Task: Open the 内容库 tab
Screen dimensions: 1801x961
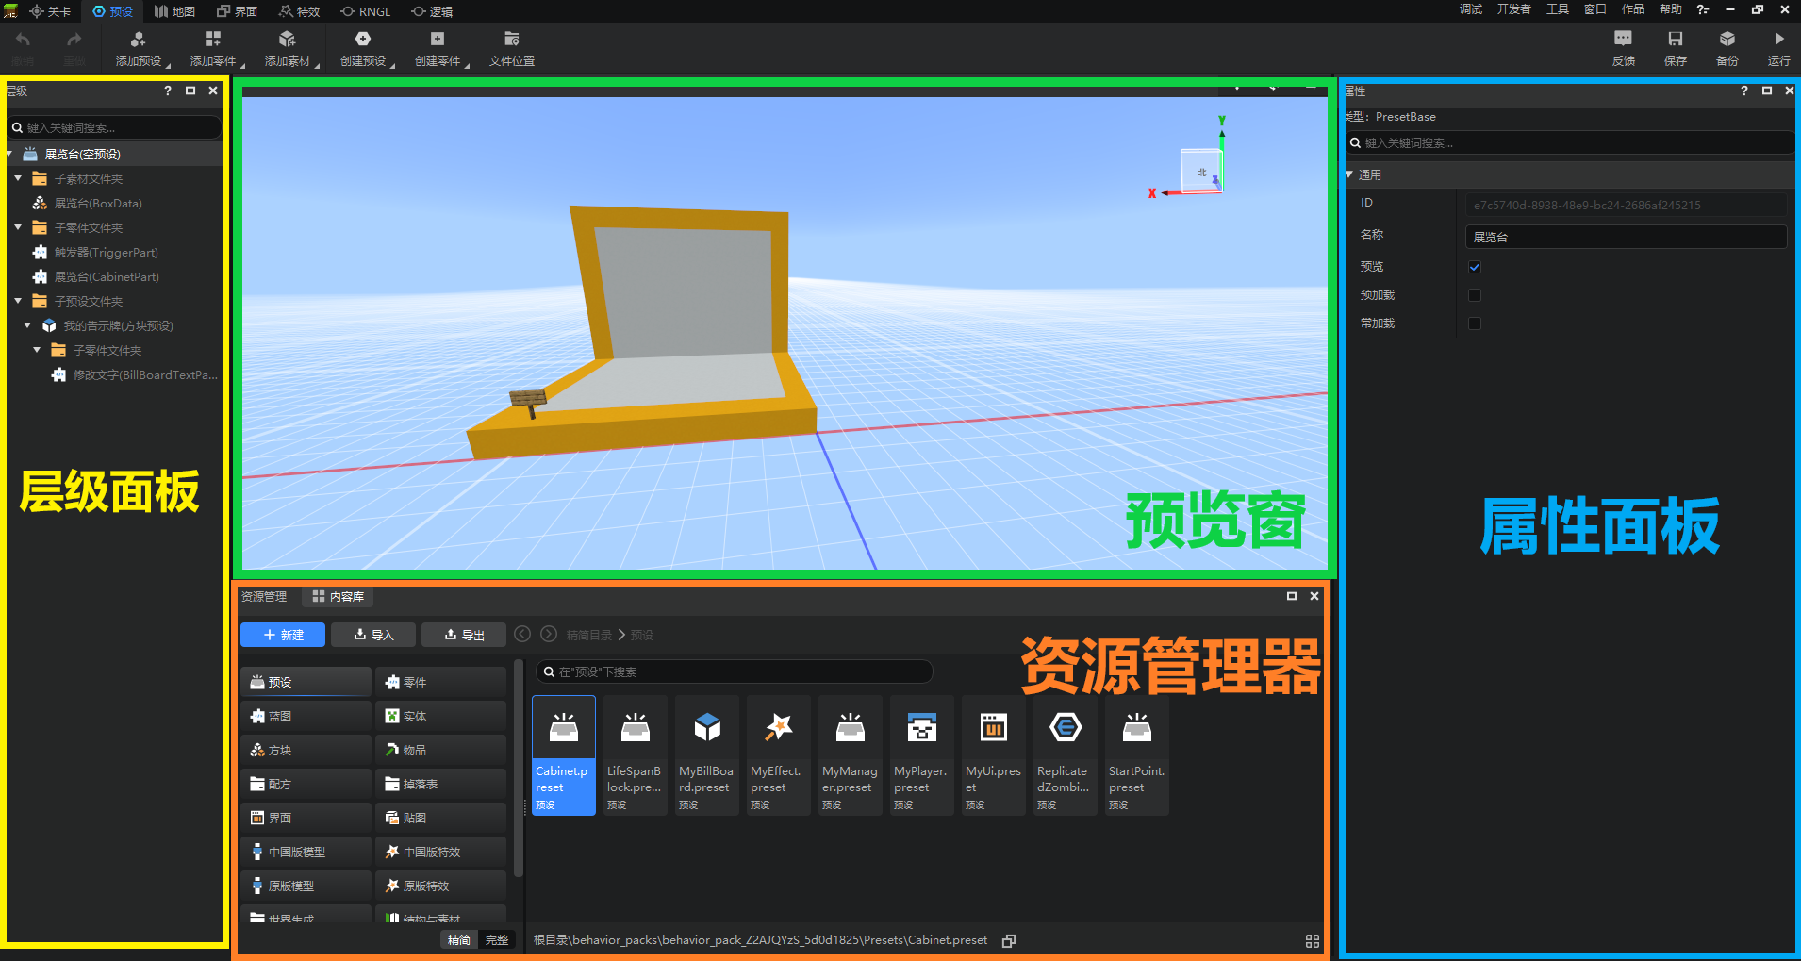Action: [338, 596]
